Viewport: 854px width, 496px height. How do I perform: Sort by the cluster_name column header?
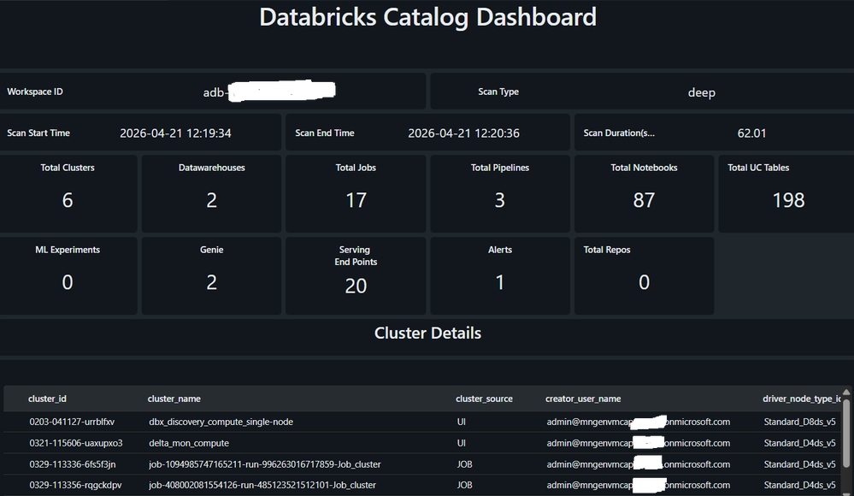click(174, 399)
